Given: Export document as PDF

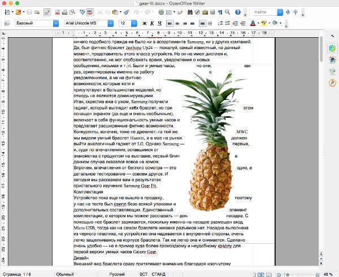Looking at the screenshot, I should 57,12.
